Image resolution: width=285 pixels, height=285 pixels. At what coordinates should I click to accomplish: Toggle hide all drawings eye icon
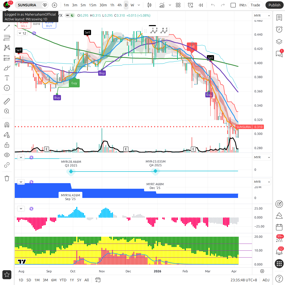pos(7,155)
